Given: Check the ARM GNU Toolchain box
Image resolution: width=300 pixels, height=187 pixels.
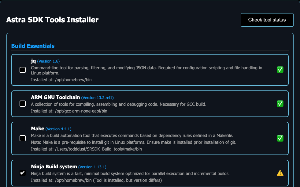Looking at the screenshot, I should tap(22, 104).
